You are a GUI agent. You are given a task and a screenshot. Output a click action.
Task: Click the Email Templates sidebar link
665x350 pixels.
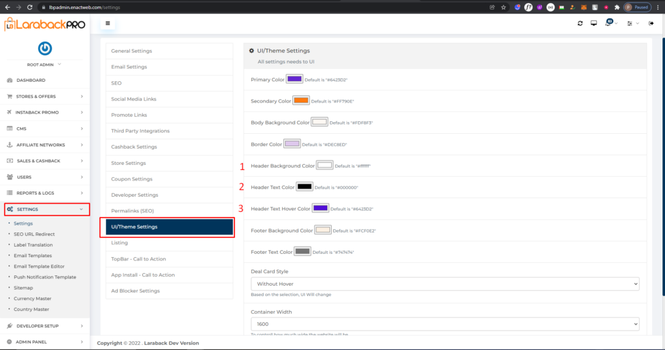32,256
